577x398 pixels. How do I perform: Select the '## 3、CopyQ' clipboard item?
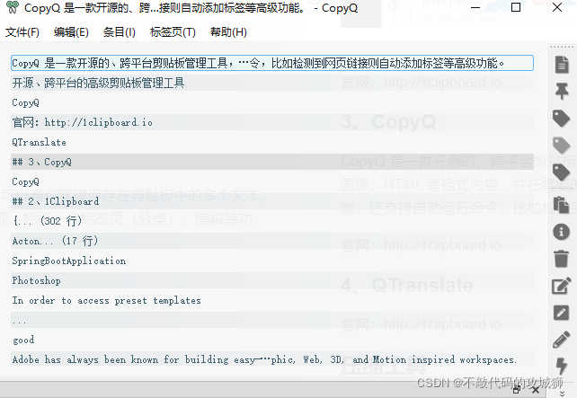(272, 162)
